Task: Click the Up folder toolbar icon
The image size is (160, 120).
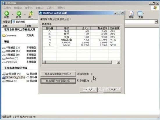Action: (x=31, y=13)
